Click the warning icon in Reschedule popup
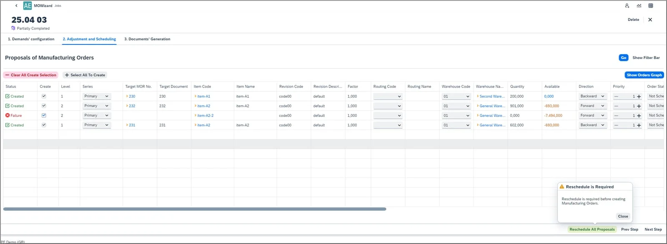Viewport: 667px width, 244px height. tap(562, 187)
